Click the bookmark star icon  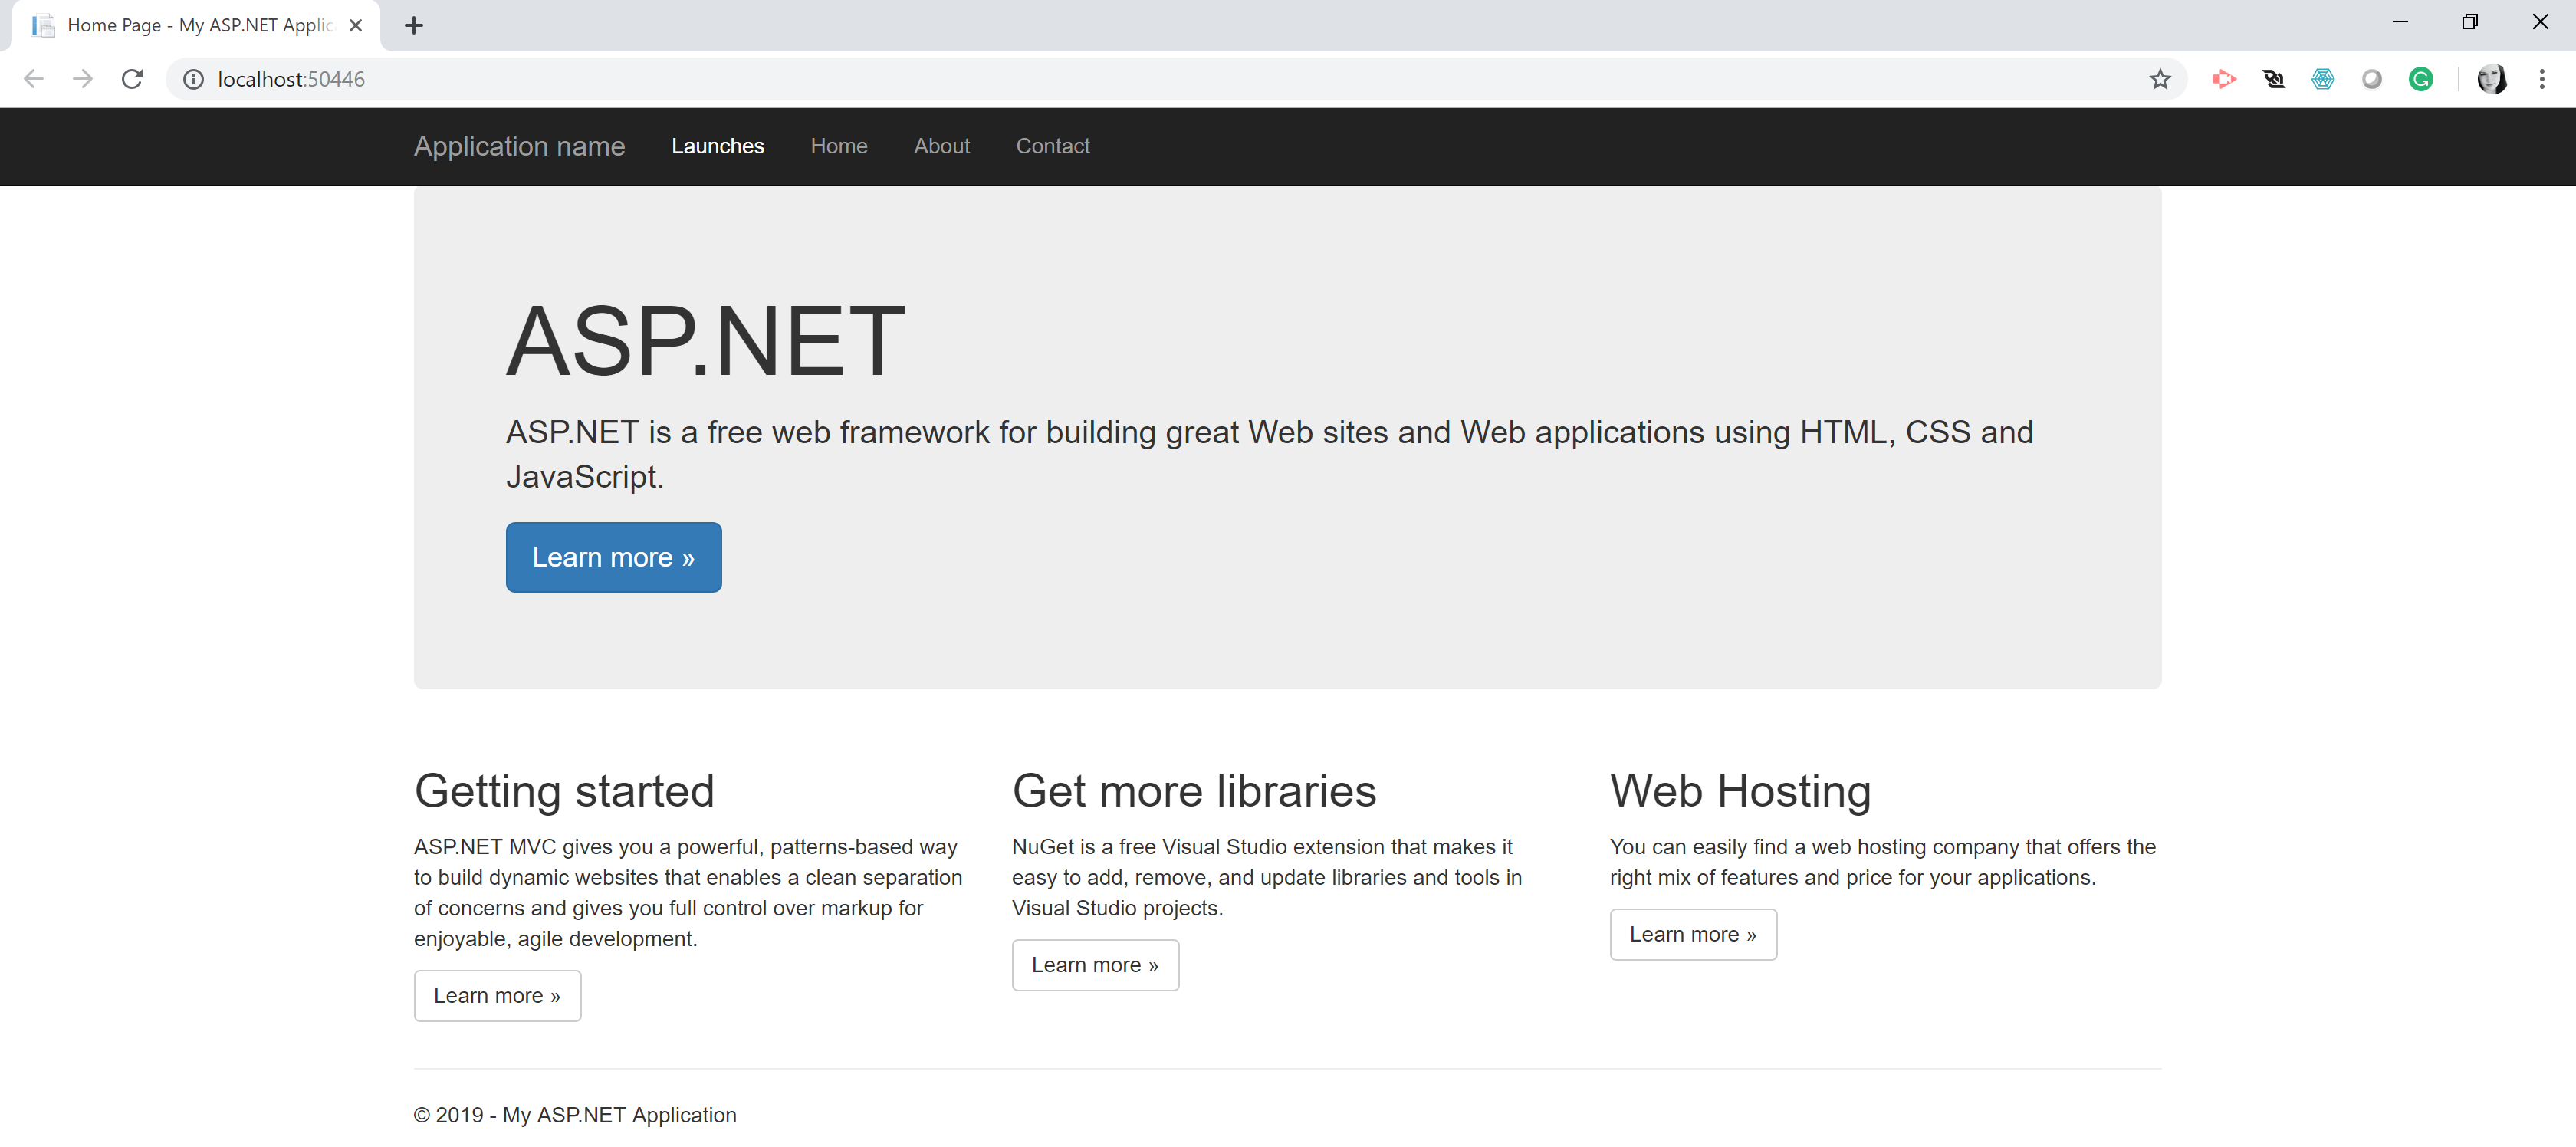coord(2159,79)
